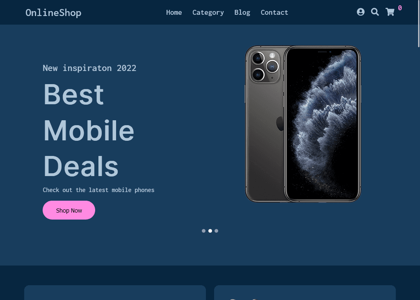Image resolution: width=420 pixels, height=300 pixels.
Task: Go to the first carousel slide dot
Action: (x=203, y=231)
